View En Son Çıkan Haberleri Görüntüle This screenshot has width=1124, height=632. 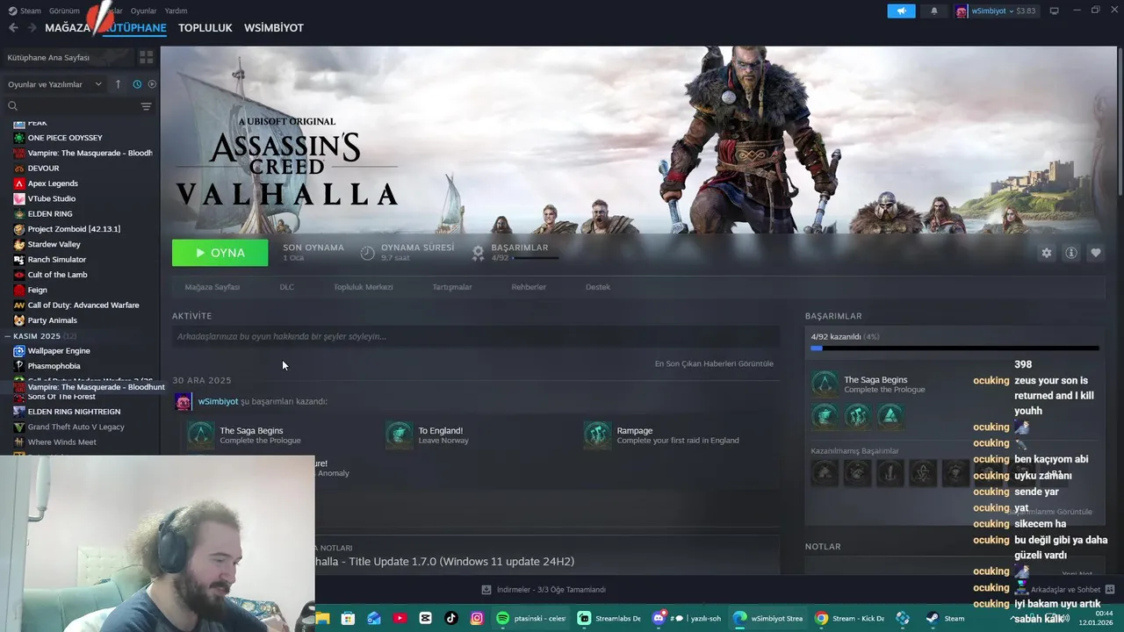coord(714,363)
